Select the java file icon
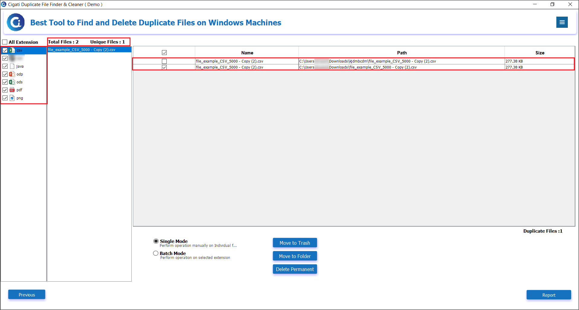Screen dimensions: 579x310 click(12, 66)
